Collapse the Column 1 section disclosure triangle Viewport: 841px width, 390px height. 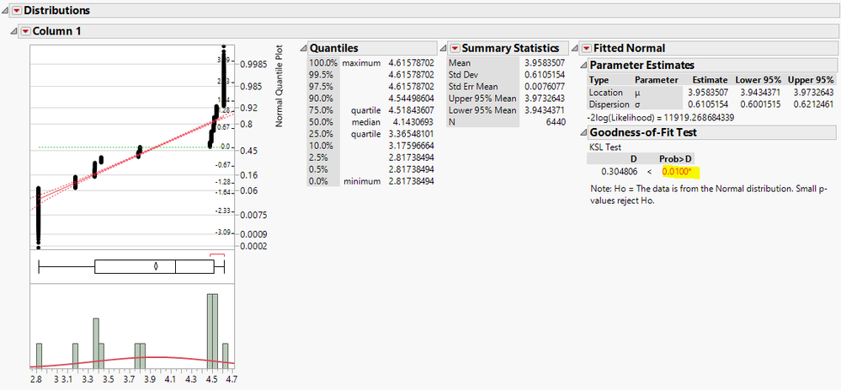point(14,31)
